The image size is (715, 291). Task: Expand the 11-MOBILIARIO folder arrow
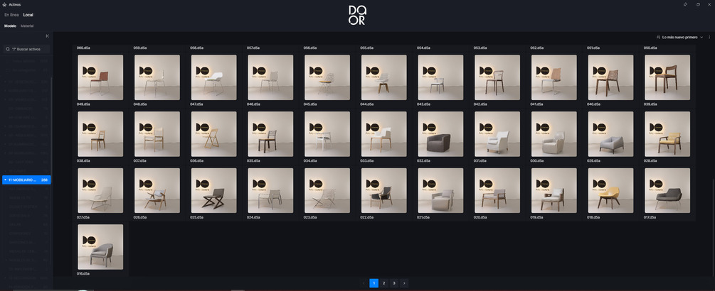point(5,180)
